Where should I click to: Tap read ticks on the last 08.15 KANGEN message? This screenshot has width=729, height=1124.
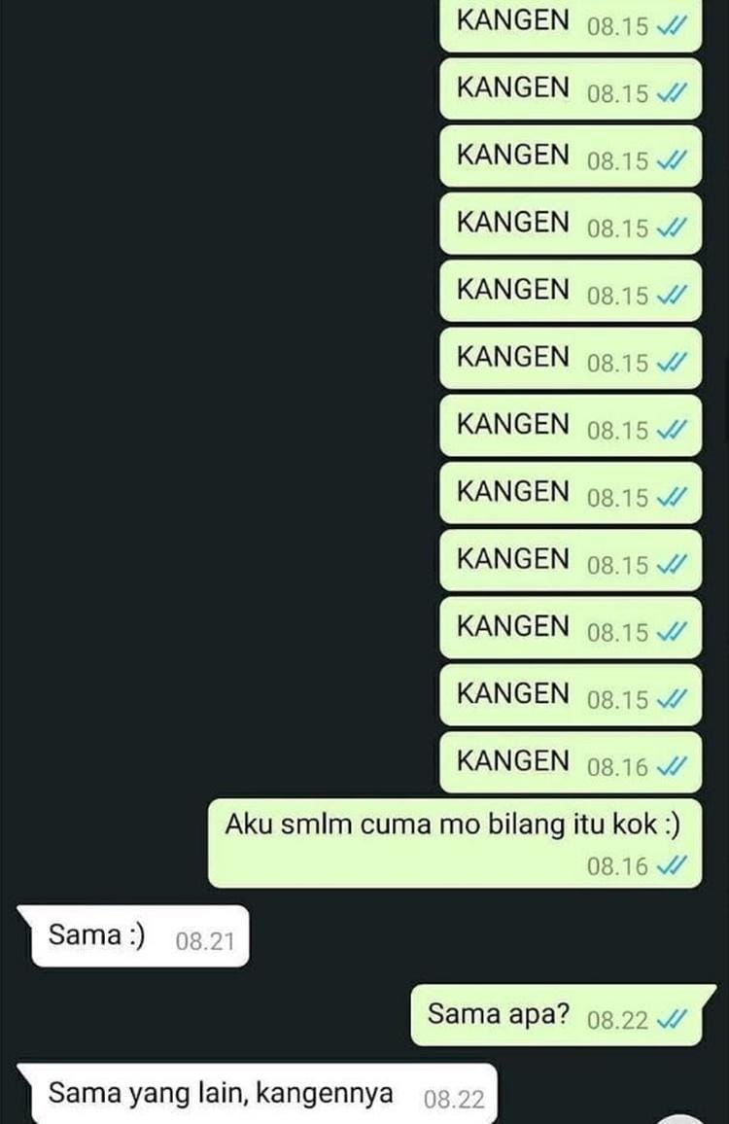672,699
